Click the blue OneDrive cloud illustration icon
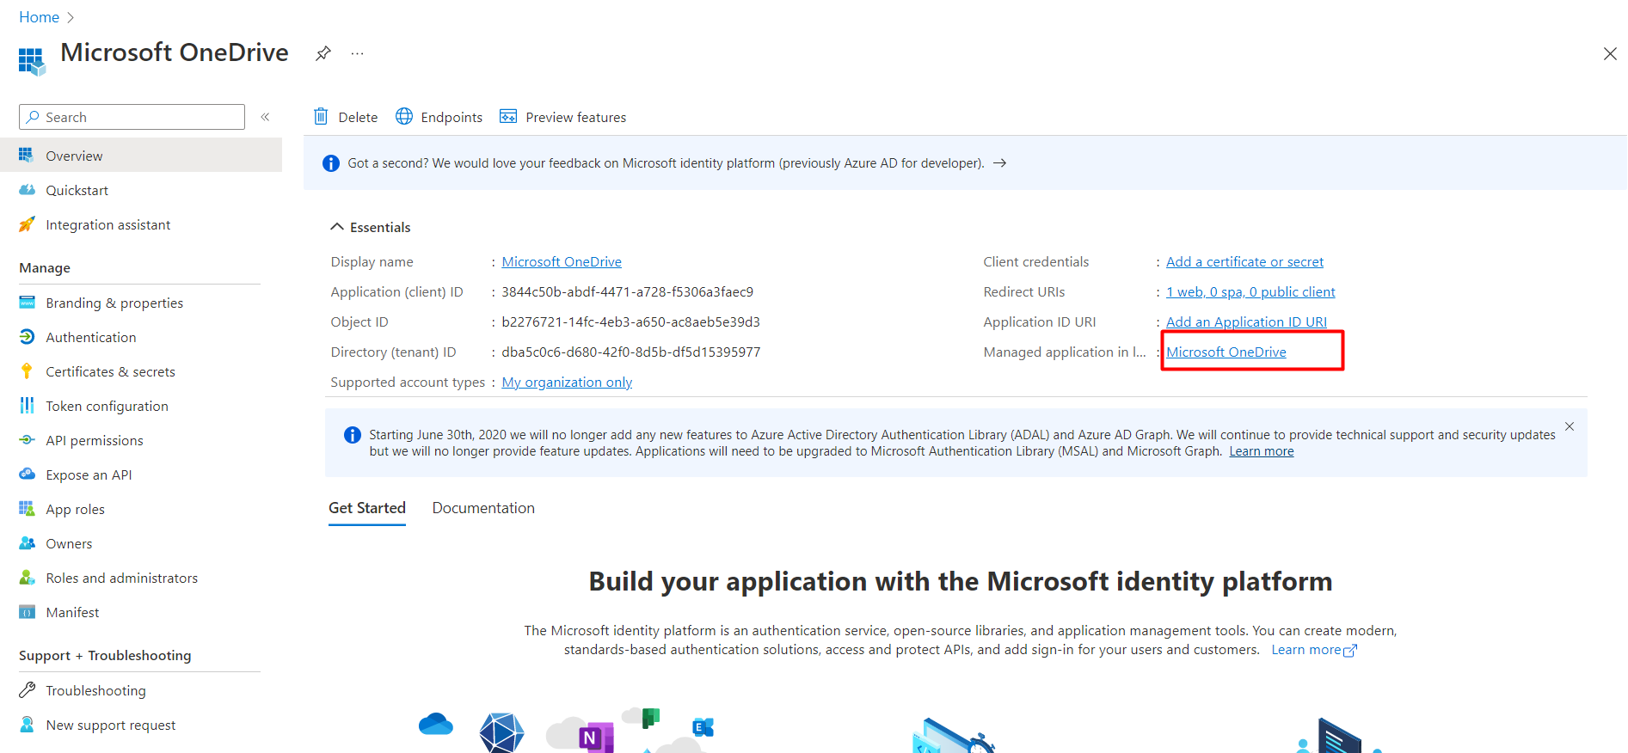The height and width of the screenshot is (753, 1628). [x=436, y=724]
